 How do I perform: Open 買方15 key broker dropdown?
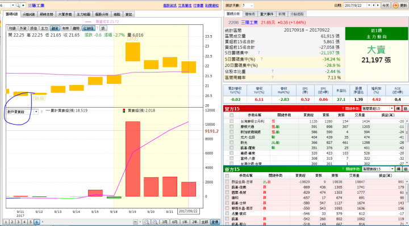click(x=378, y=109)
